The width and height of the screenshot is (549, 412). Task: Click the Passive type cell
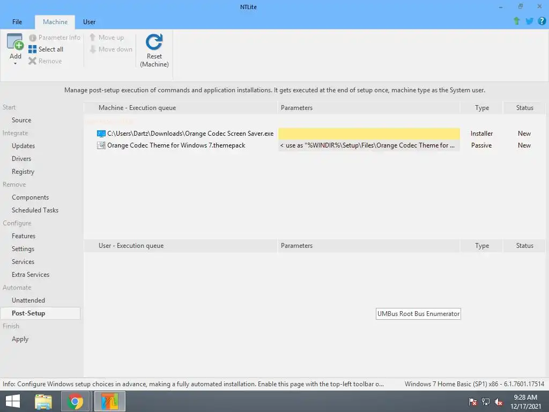[481, 145]
